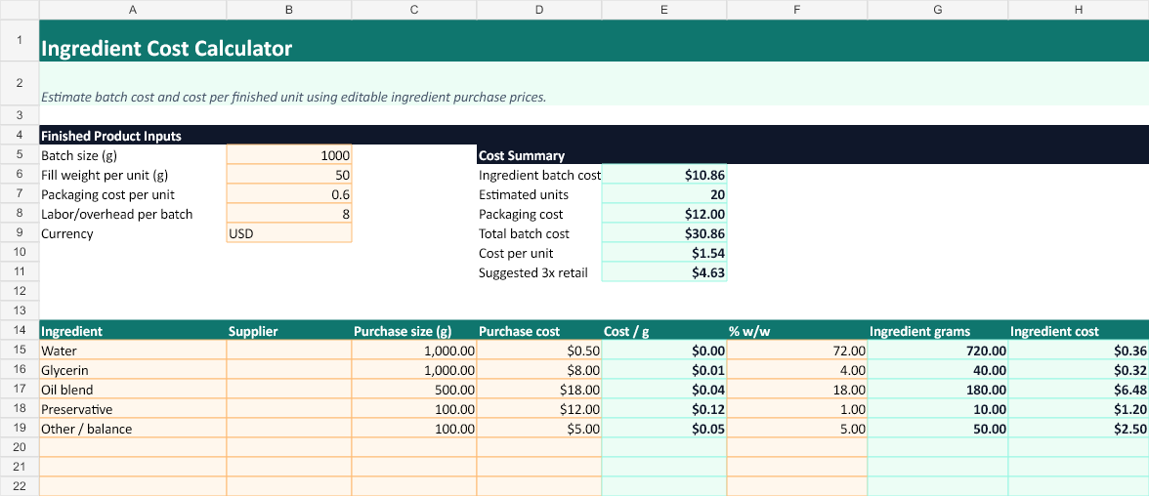
Task: Click the Ingredient Cost Calculator title cell
Action: (594, 41)
